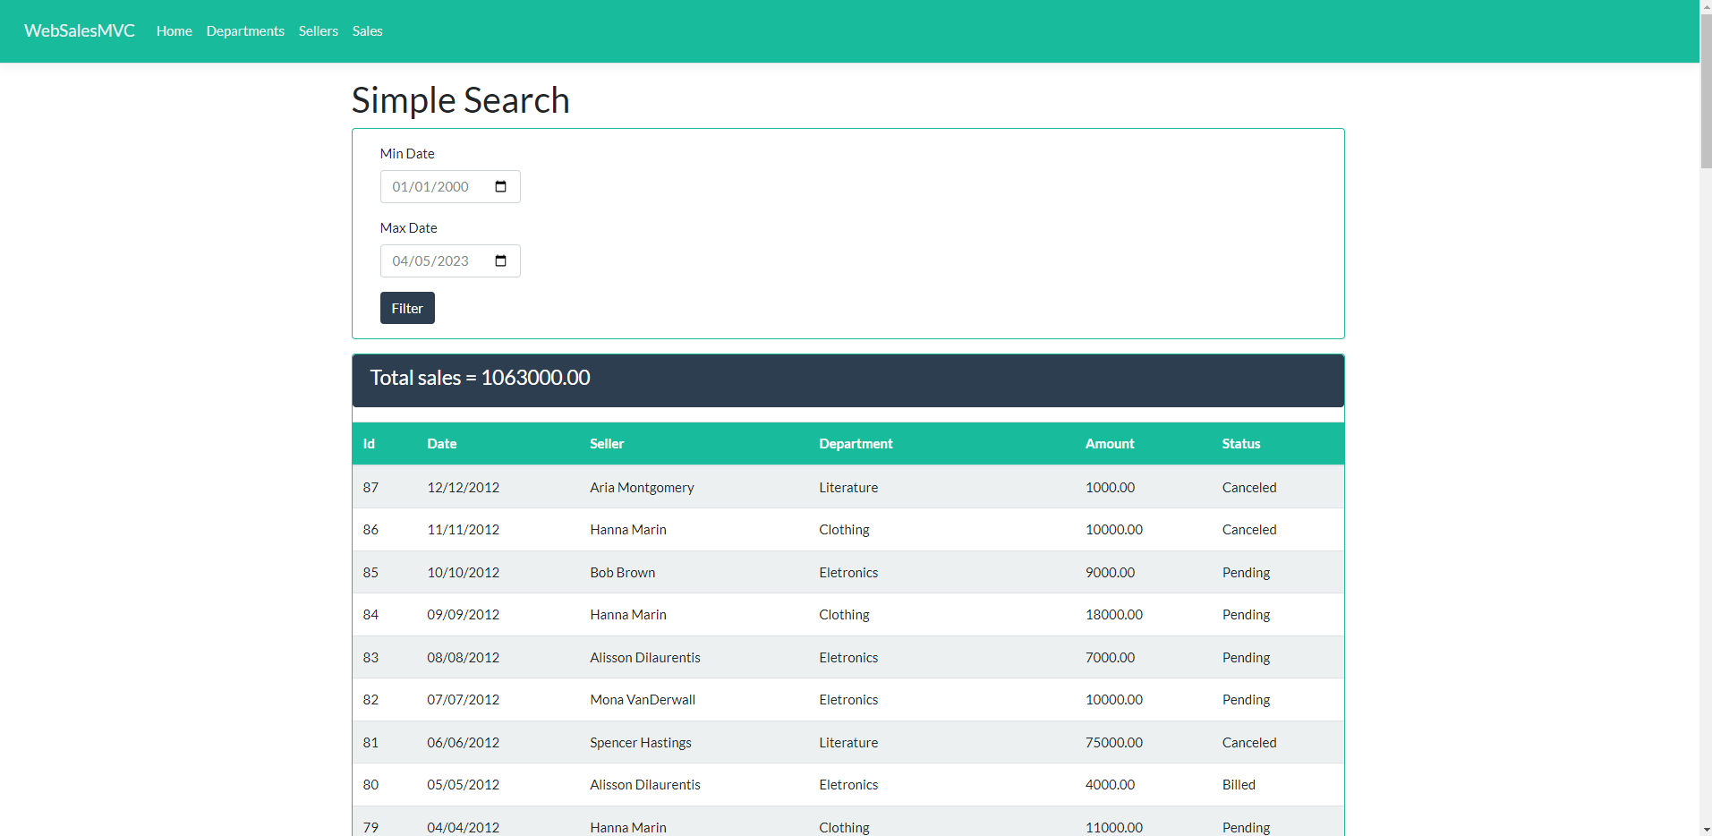
Task: Click the Amount column header
Action: click(1109, 443)
